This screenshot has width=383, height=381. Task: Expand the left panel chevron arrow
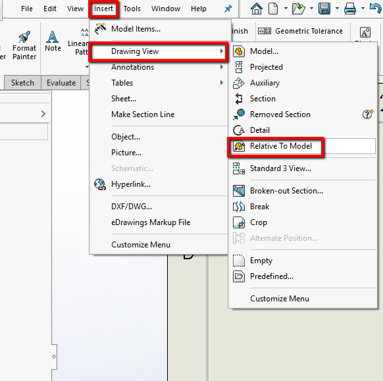43,114
